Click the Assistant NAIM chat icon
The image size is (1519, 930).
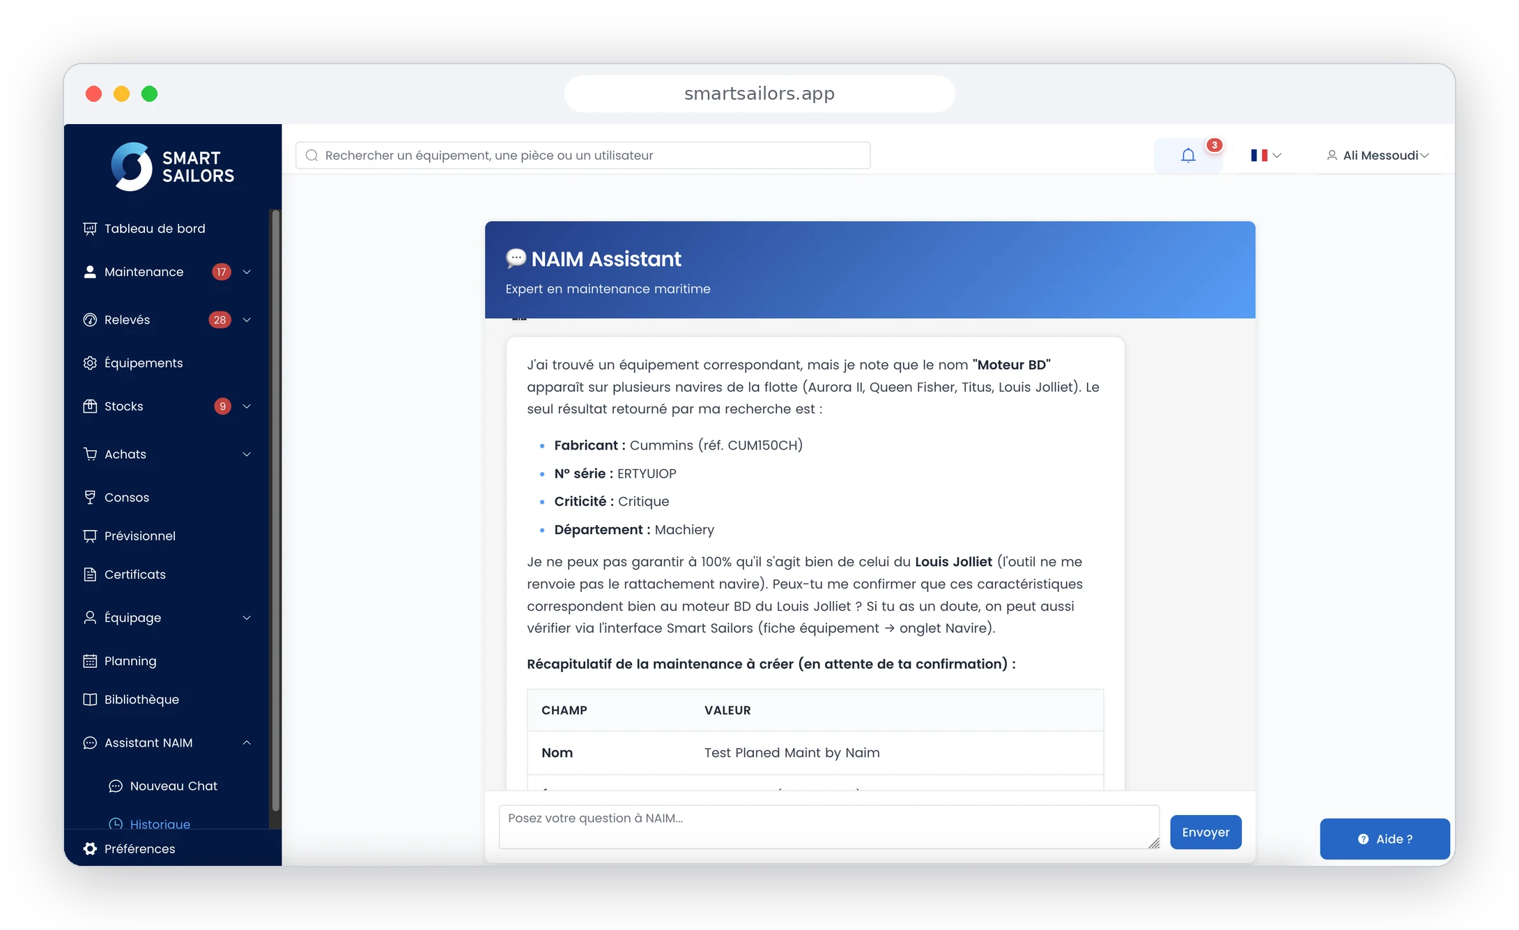(x=90, y=743)
